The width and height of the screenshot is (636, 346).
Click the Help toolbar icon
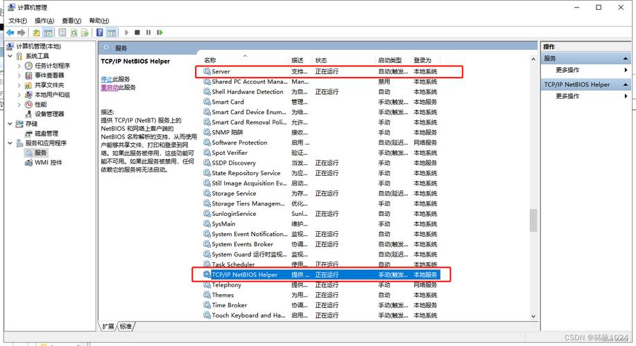coord(99,33)
